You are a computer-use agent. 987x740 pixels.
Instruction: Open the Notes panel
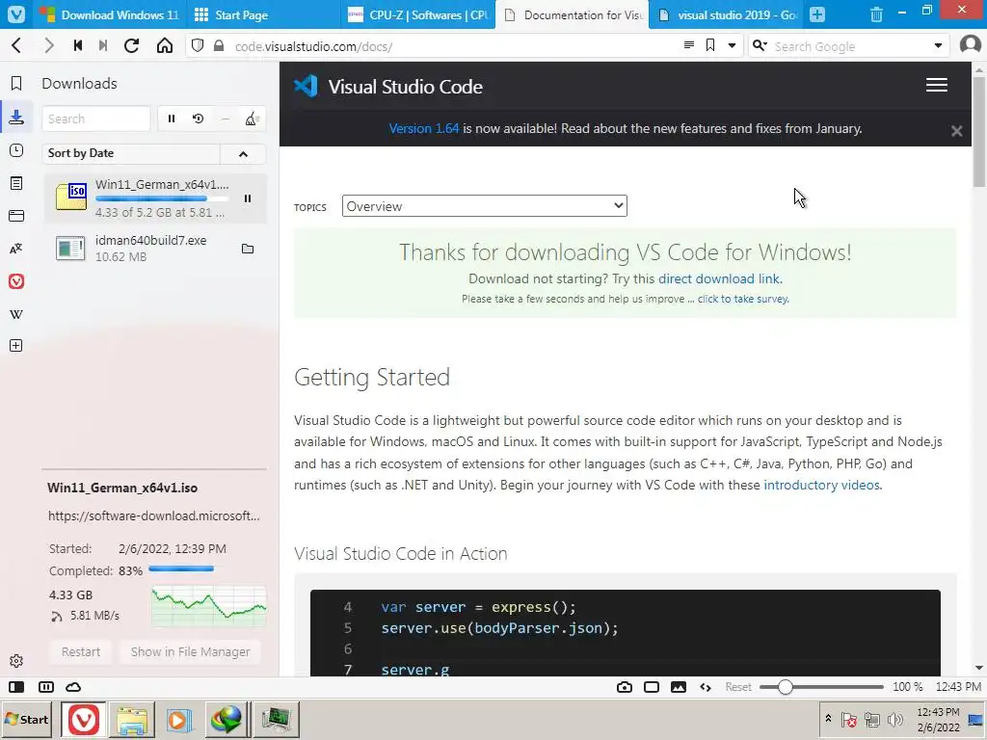[16, 183]
